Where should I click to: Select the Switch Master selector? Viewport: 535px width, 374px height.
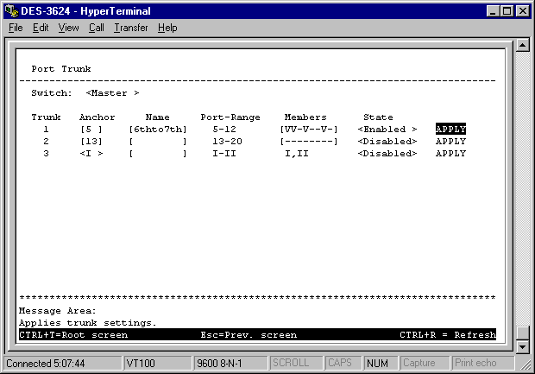point(112,92)
